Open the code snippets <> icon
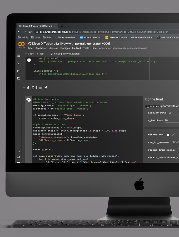The image size is (179, 237). tap(18, 151)
